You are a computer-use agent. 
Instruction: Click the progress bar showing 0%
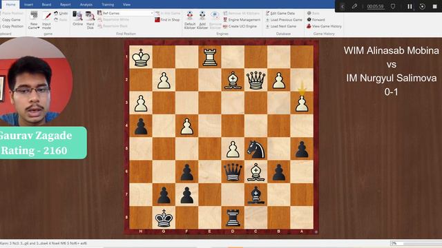pyautogui.click(x=416, y=243)
